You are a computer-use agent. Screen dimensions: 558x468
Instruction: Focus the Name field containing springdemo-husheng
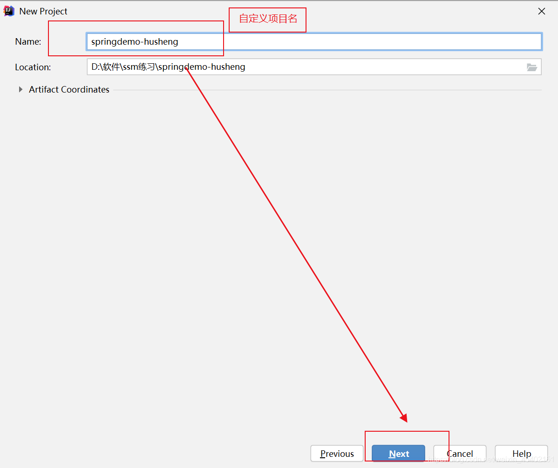pos(314,41)
